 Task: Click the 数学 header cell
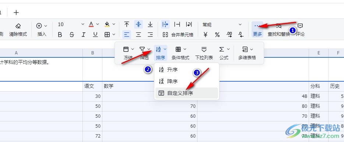tap(150, 86)
